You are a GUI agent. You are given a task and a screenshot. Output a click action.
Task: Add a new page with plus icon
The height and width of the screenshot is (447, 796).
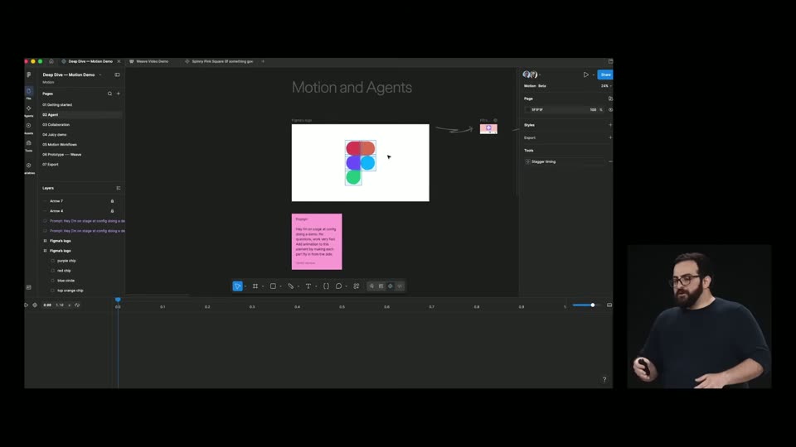pos(119,94)
